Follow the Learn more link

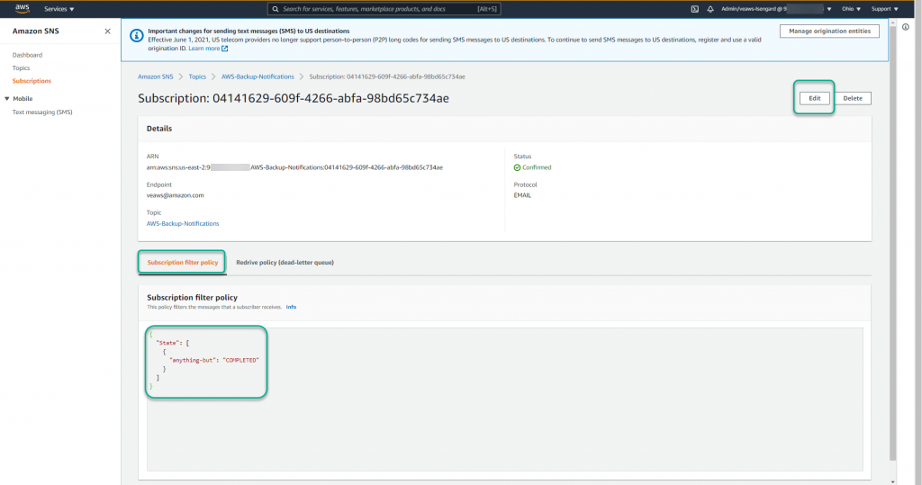[x=208, y=49]
